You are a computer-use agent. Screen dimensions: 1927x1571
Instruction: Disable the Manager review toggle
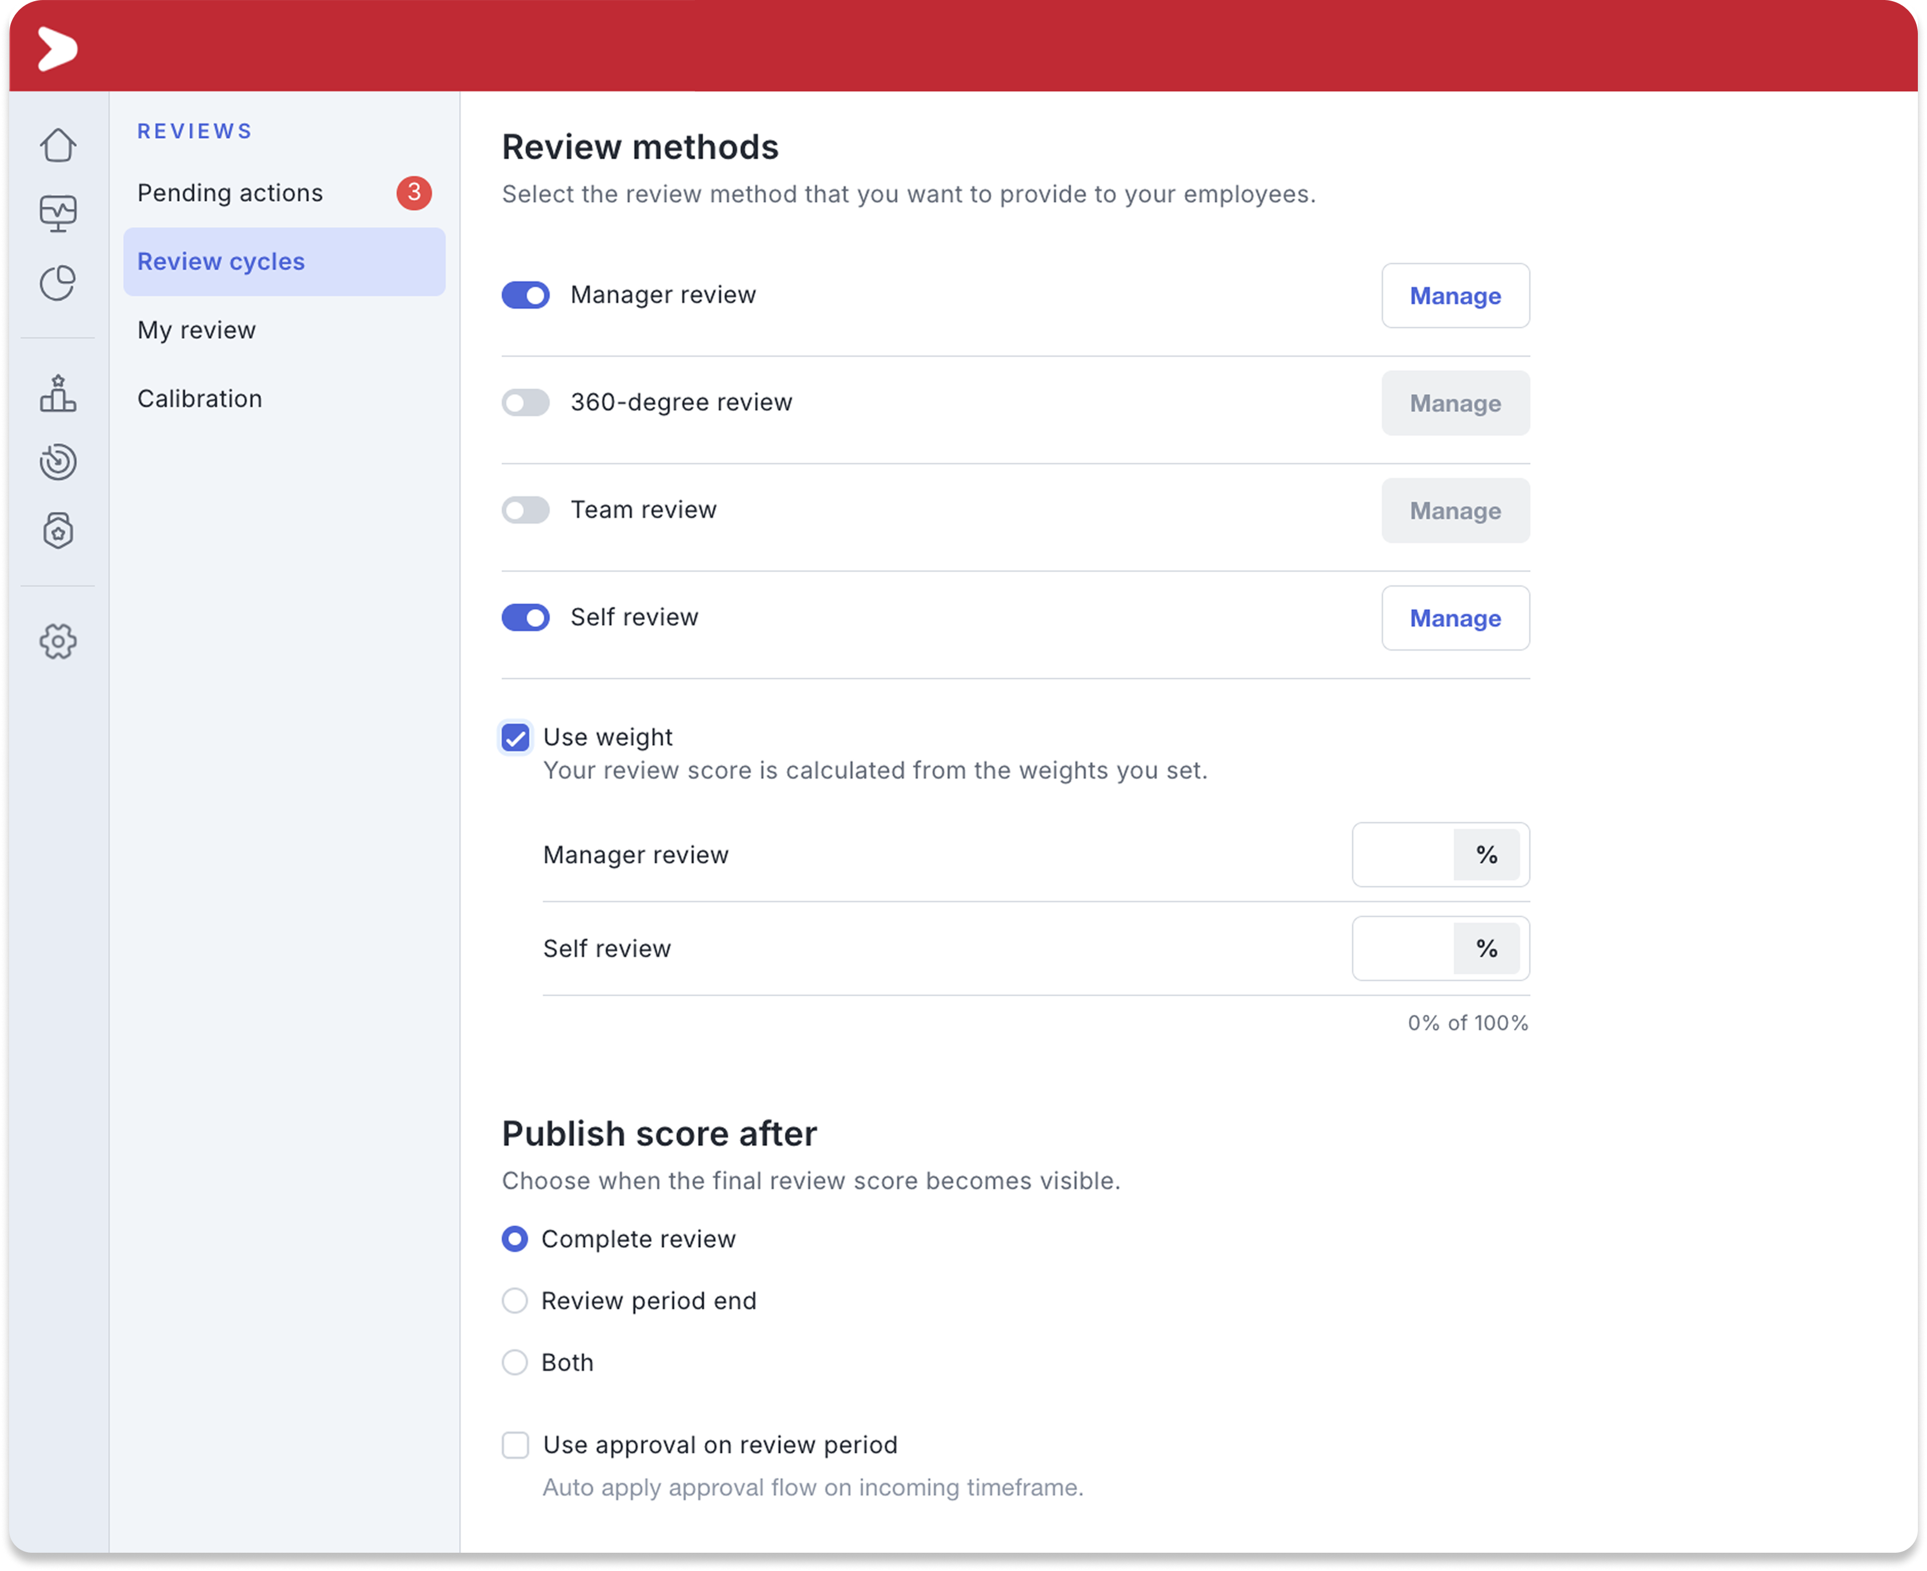(x=526, y=295)
